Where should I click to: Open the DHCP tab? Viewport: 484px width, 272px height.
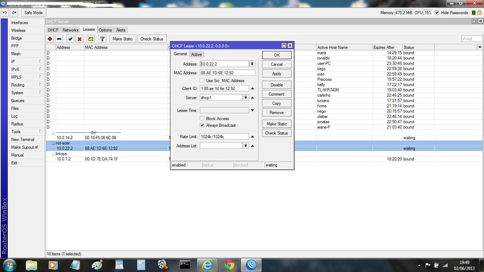coord(53,30)
